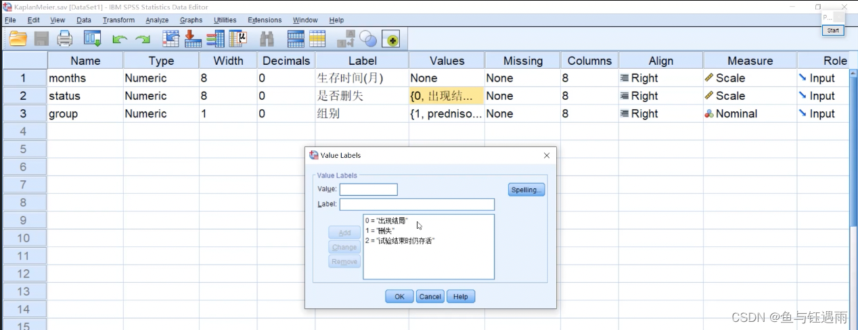Click Cancel in Value Labels dialog
The height and width of the screenshot is (330, 858).
(430, 296)
